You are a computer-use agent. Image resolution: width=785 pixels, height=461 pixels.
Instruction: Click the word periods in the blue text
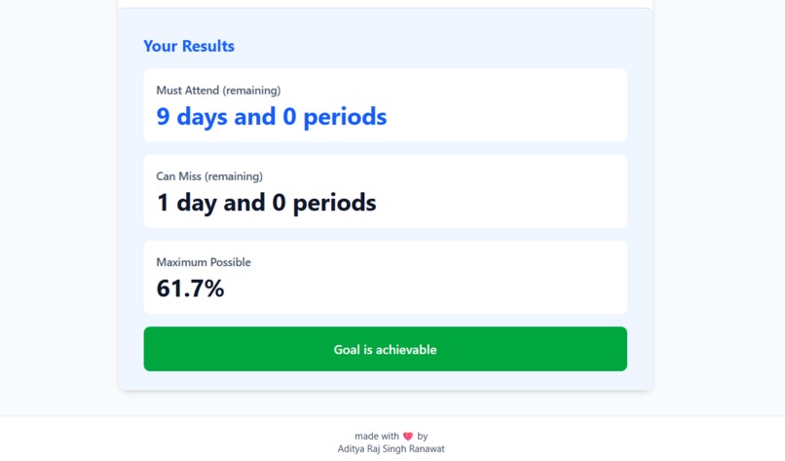click(x=345, y=117)
